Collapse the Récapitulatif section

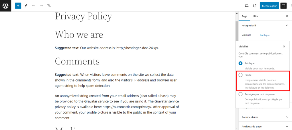287,25
